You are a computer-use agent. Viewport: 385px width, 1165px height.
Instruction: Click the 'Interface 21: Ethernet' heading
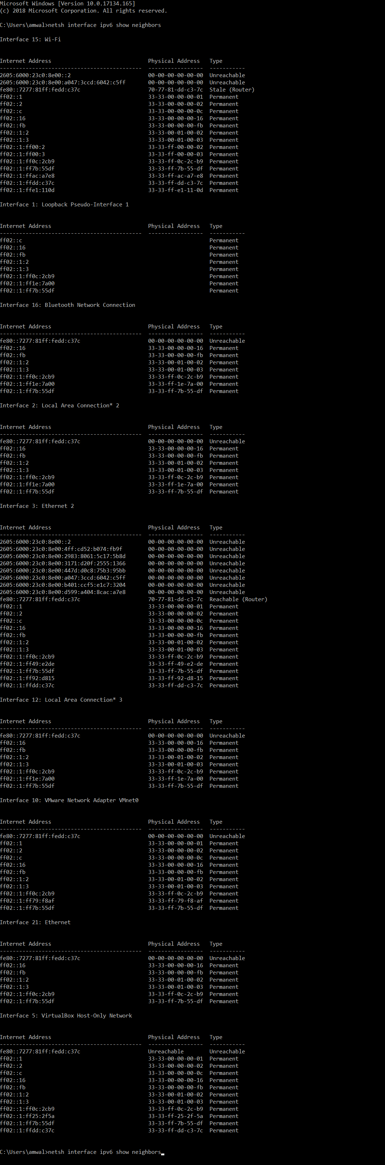tap(35, 922)
